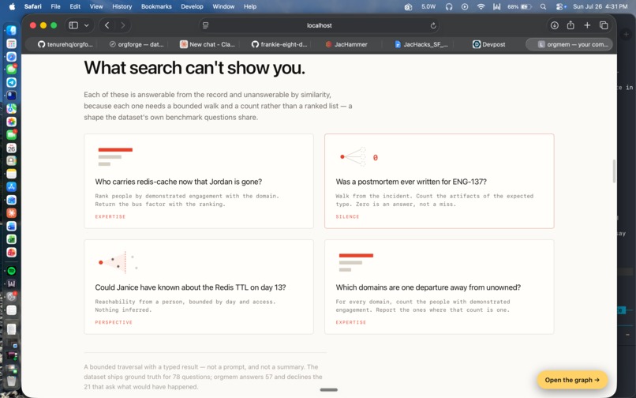The height and width of the screenshot is (398, 636).
Task: Open the sidebar tab group dropdown chevron
Action: 86,25
